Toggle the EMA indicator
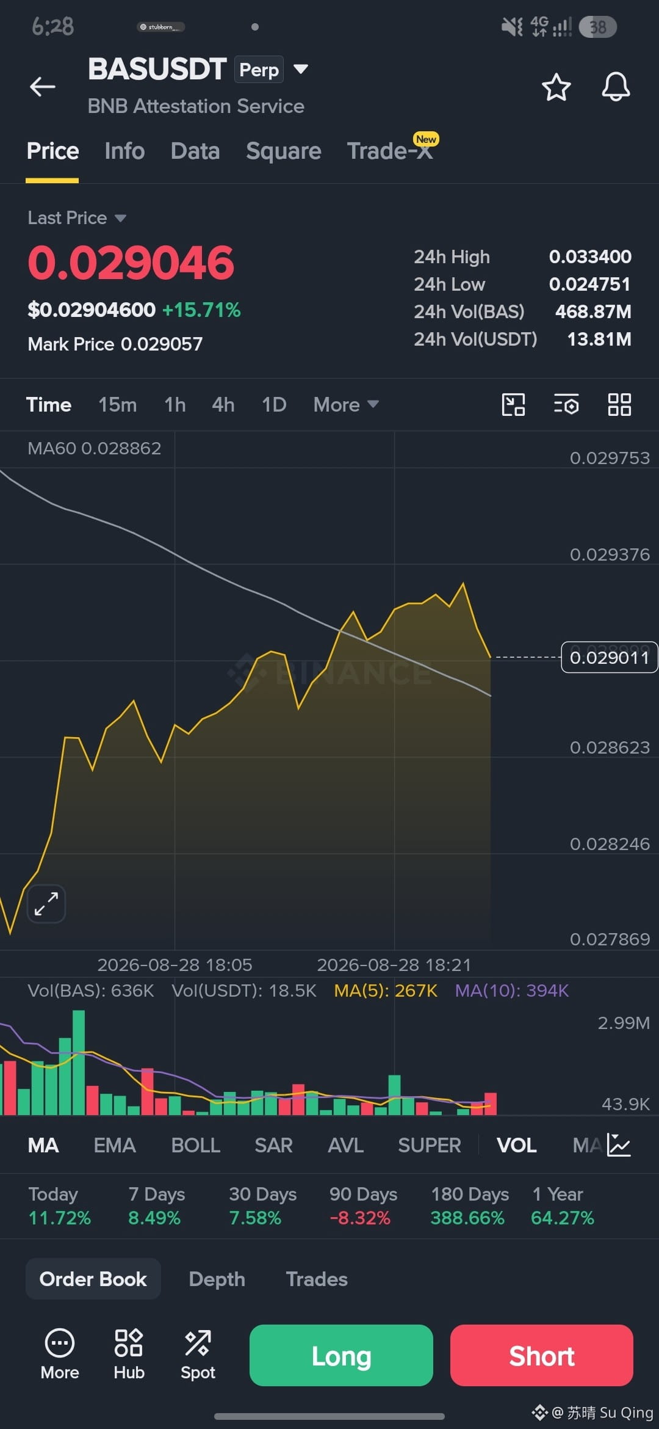The image size is (659, 1429). (x=115, y=1145)
